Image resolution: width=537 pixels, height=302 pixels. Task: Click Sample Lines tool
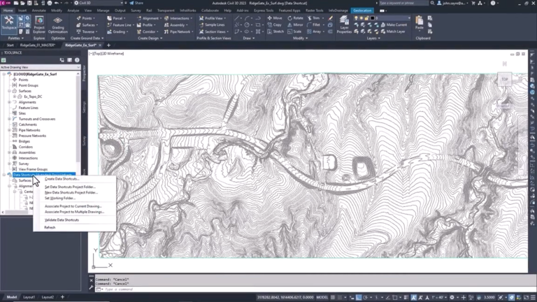(212, 24)
